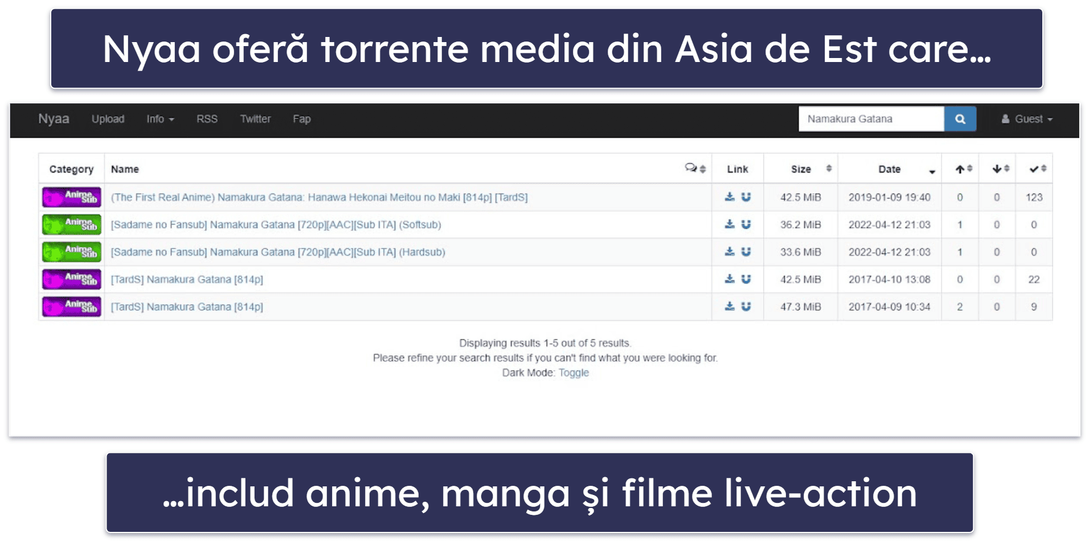This screenshot has height=541, width=1089.
Task: Sort results by comments count
Action: pyautogui.click(x=695, y=168)
